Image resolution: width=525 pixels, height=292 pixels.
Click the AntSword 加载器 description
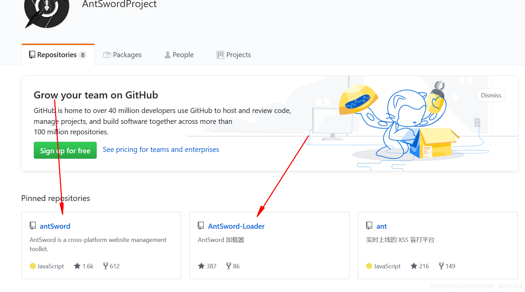tap(221, 240)
